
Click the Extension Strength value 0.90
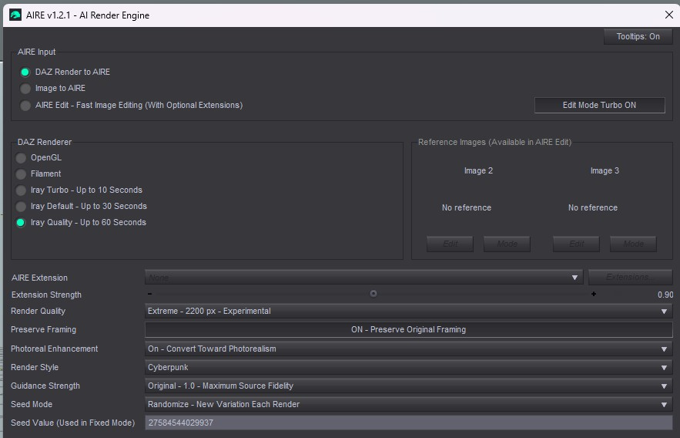(x=665, y=295)
